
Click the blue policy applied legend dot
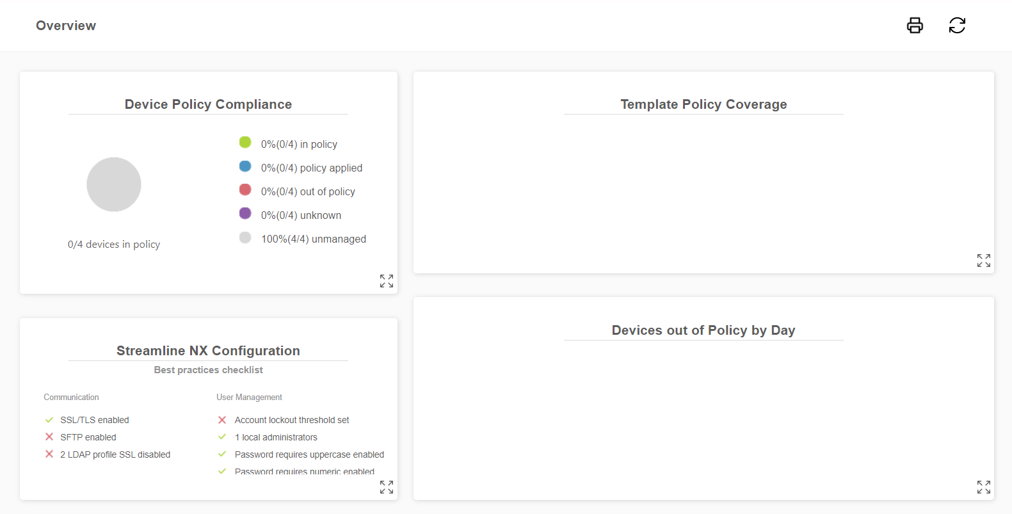pos(245,166)
